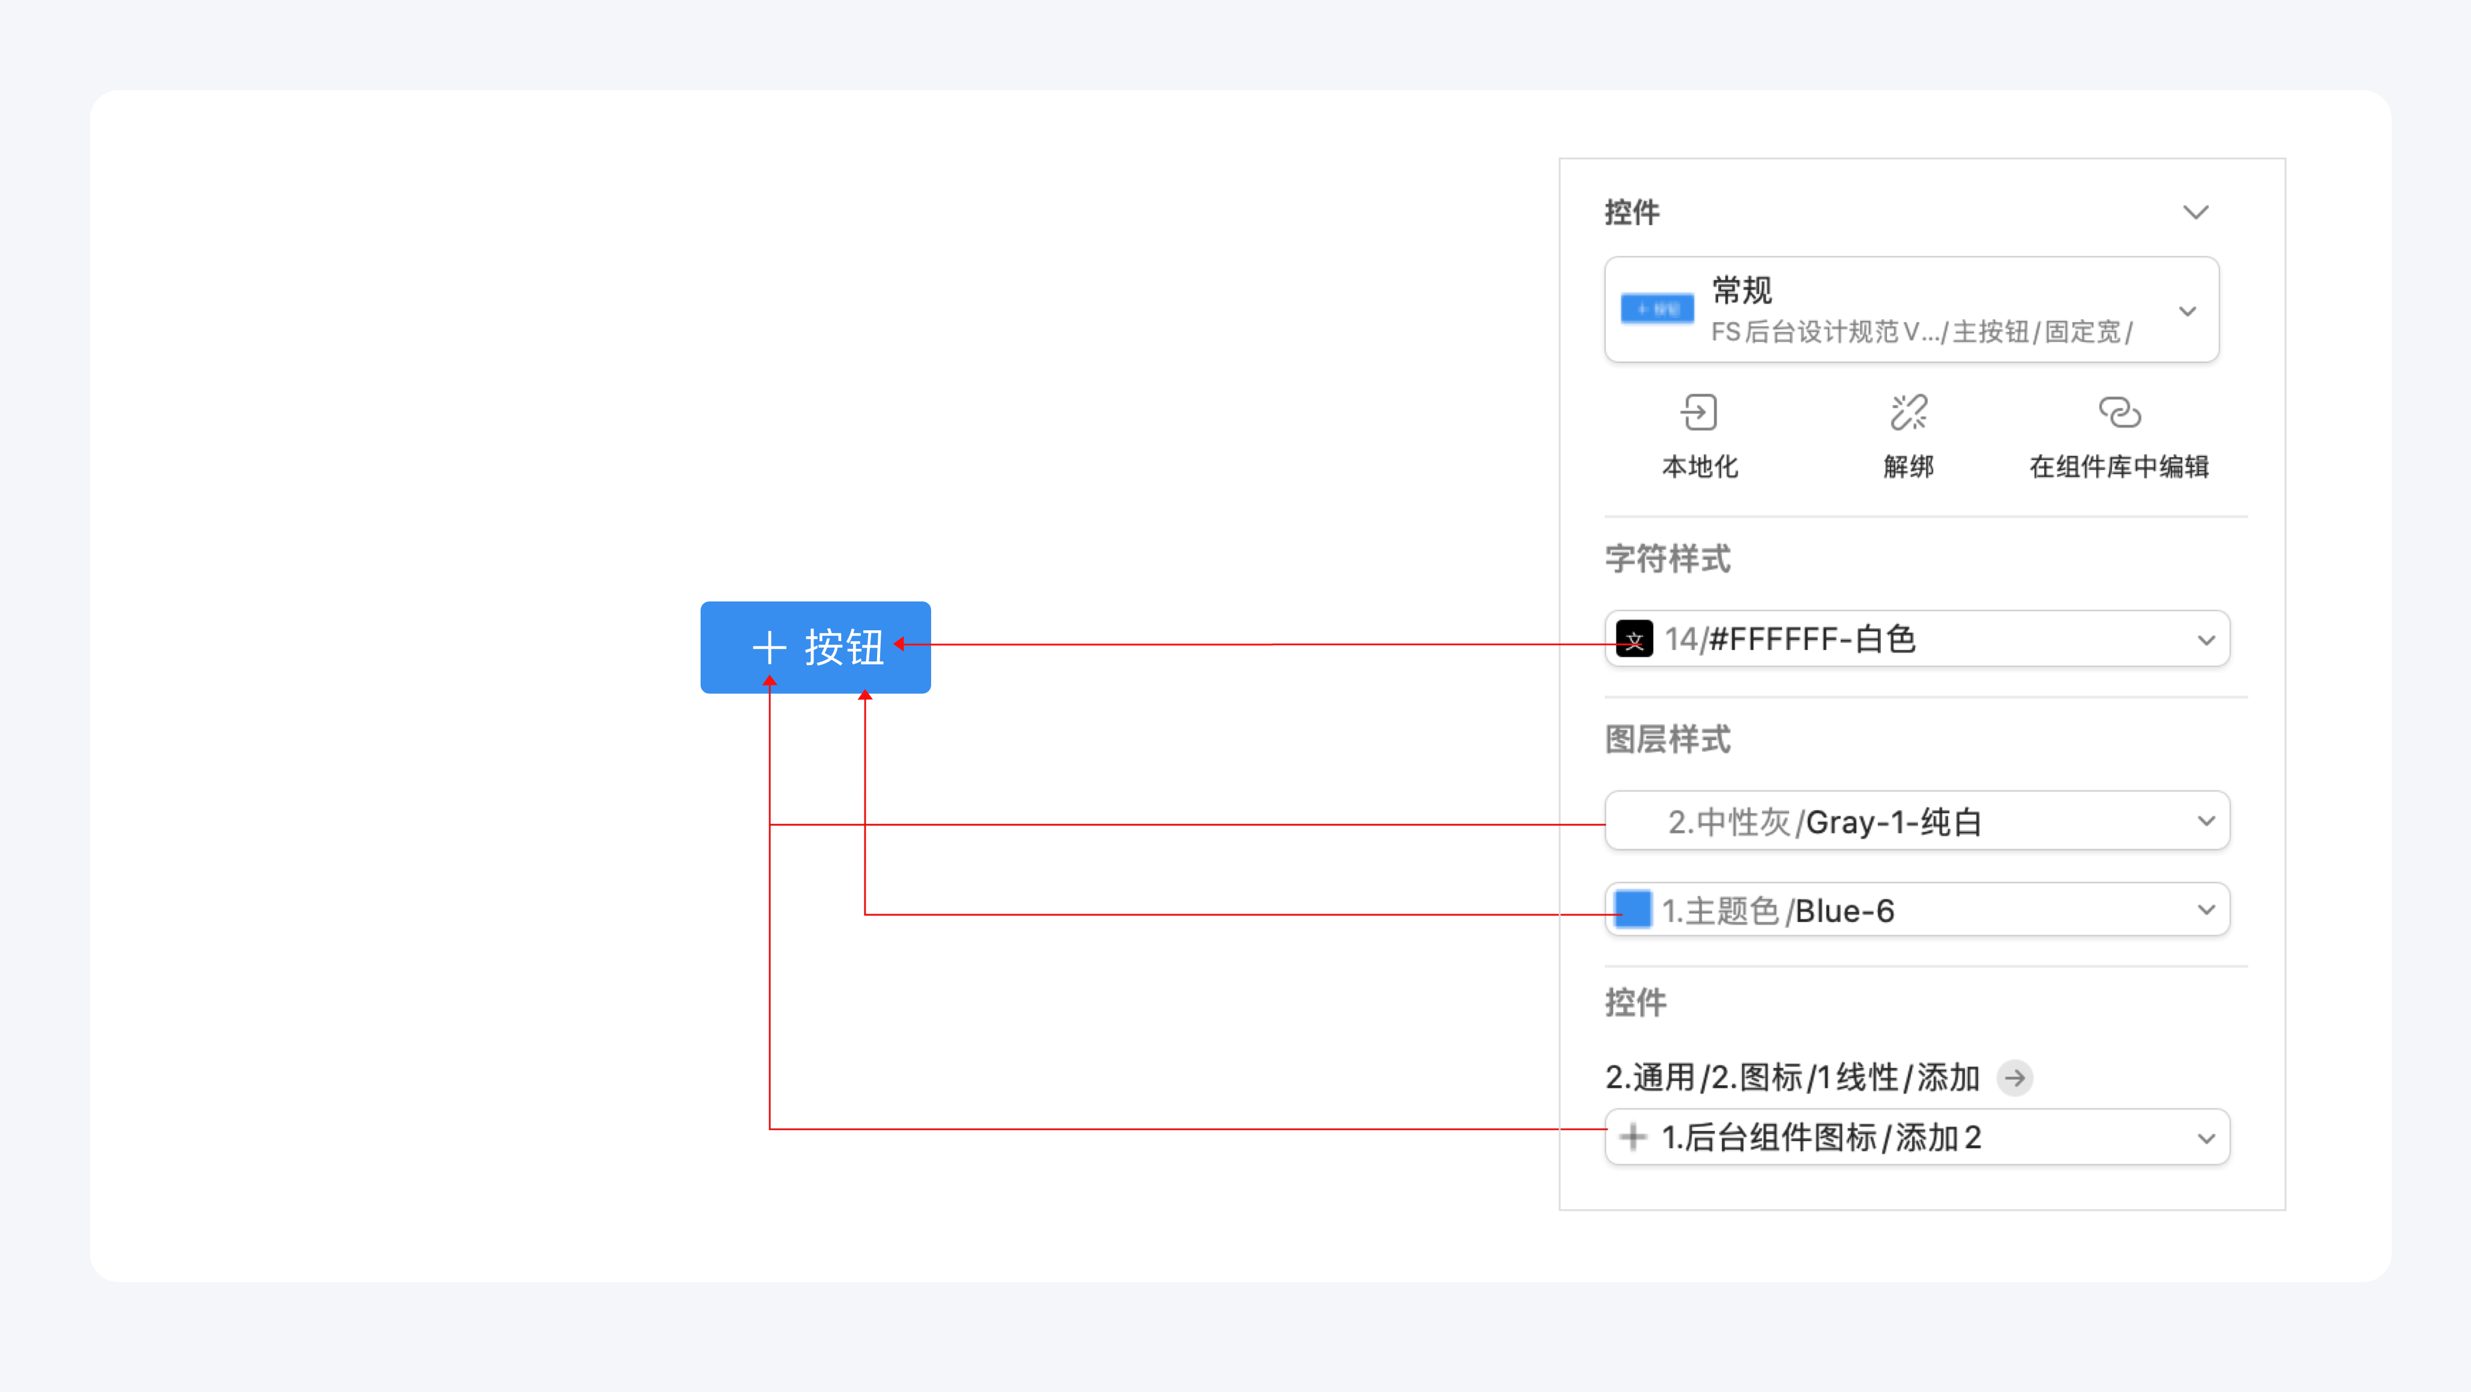Click the 字符样式 section heading
Viewport: 2471px width, 1392px height.
point(1667,559)
